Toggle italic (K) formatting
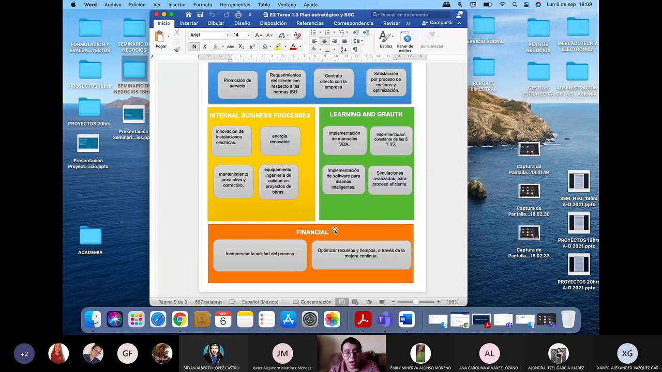Screen dimensions: 662x372 pos(205,47)
